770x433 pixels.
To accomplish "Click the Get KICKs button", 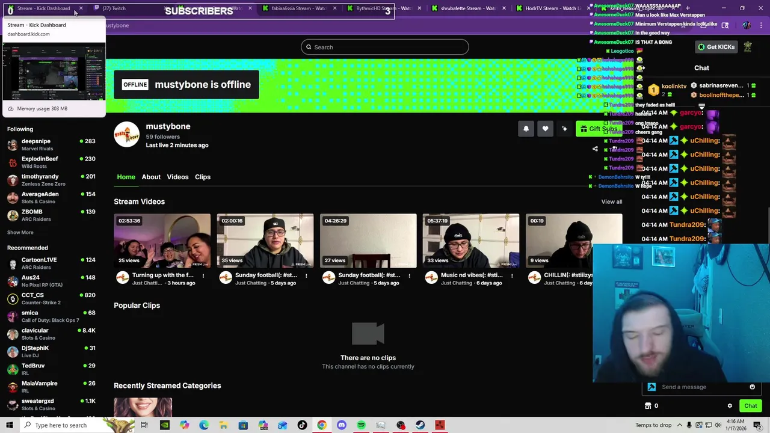I will [x=716, y=47].
